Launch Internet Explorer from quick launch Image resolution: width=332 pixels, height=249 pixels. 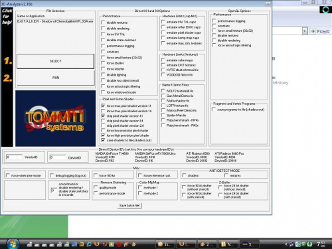(89, 244)
